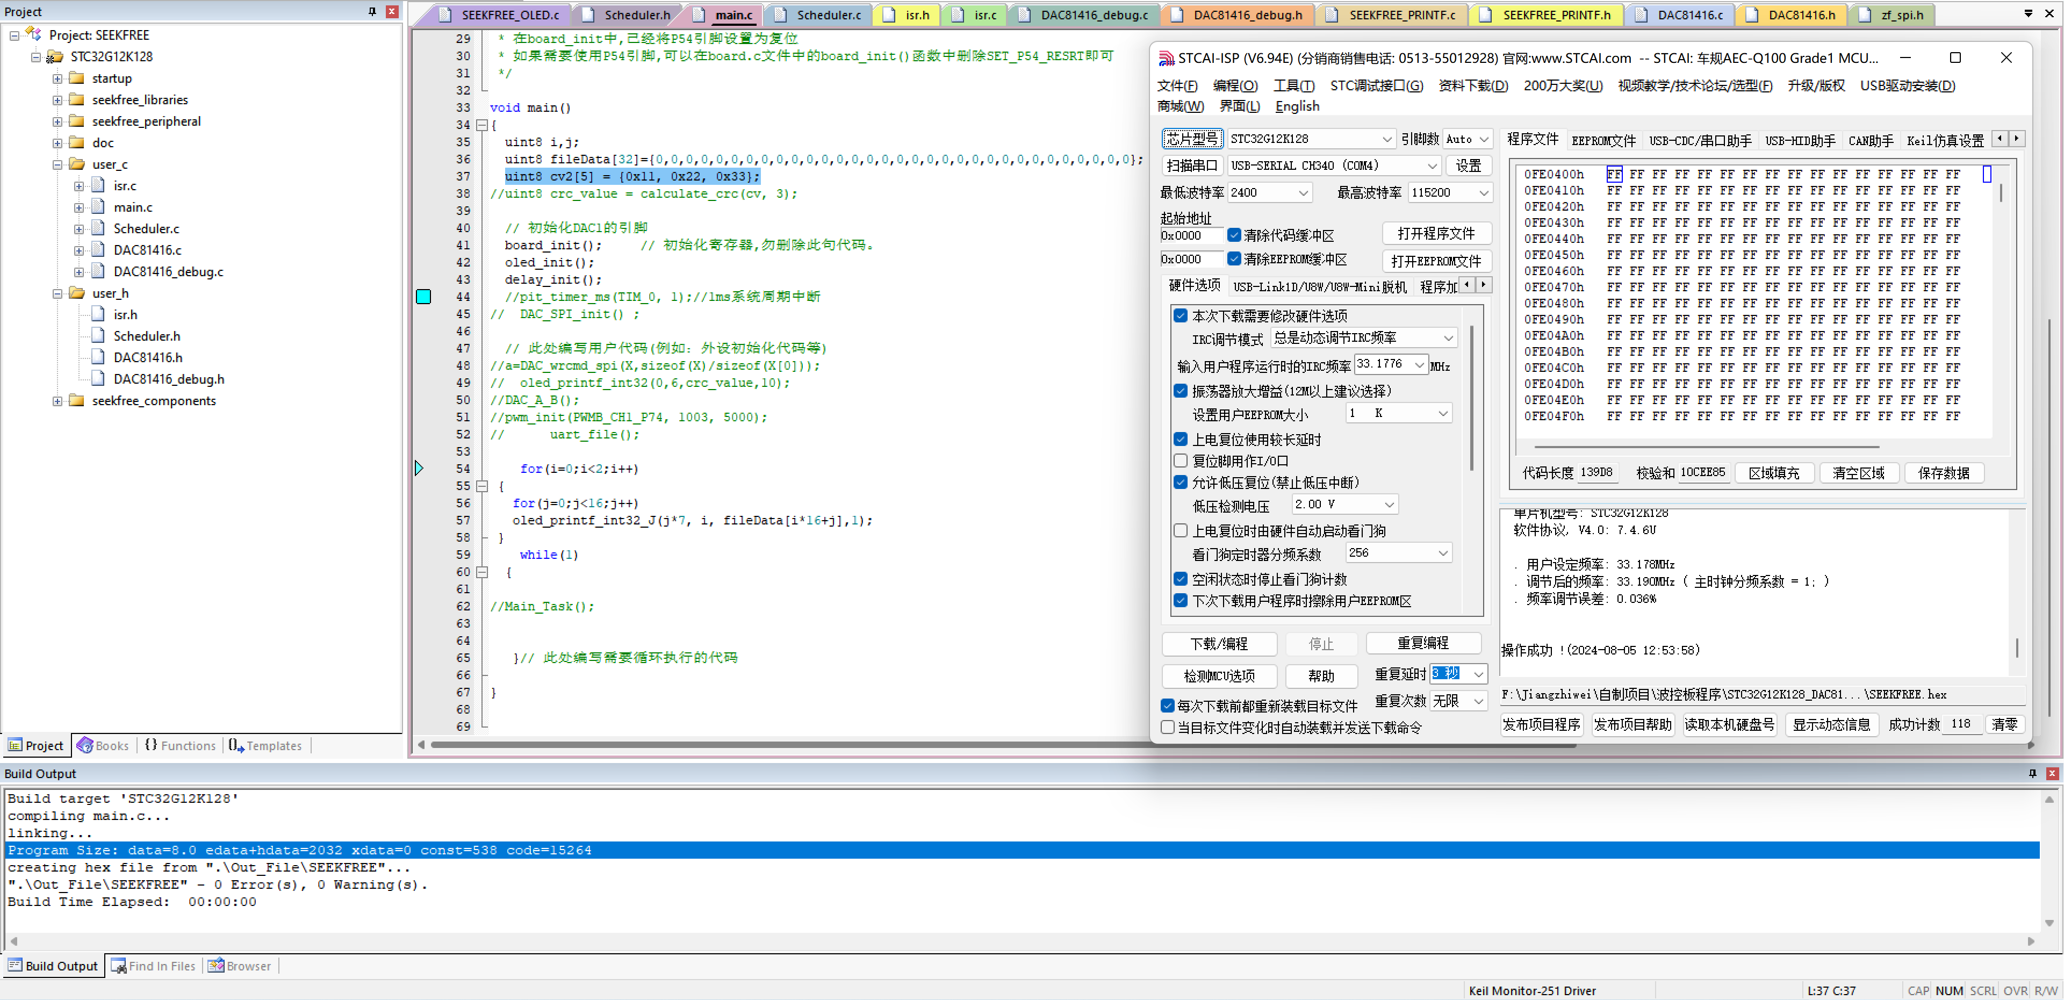Click the isr.h file icon under user_h
2064x1000 pixels.
[98, 314]
